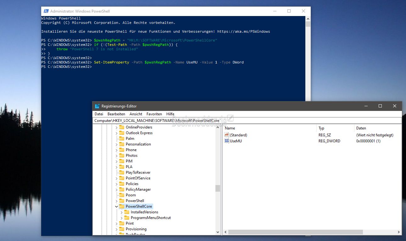Viewport: 406px width, 241px height.
Task: Open the Favoriten menu
Action: coord(154,114)
